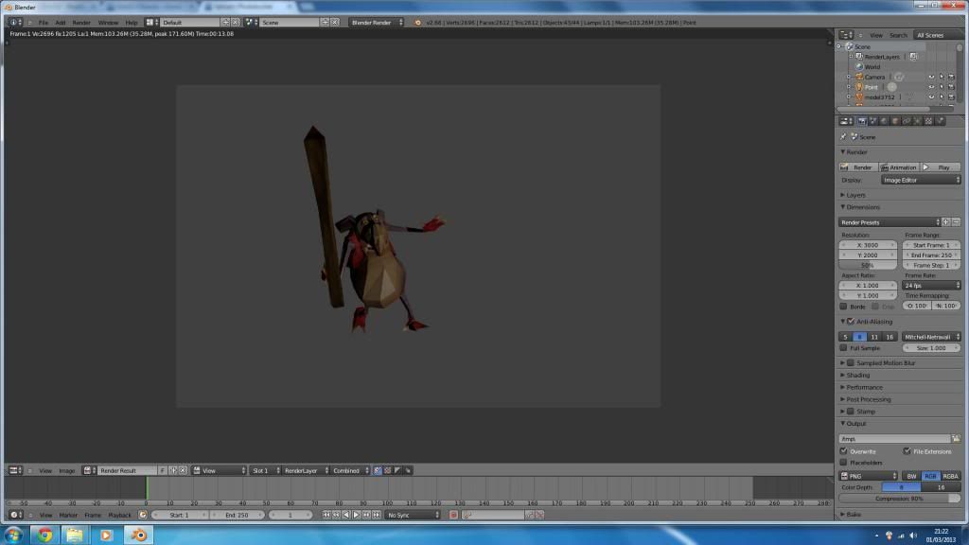Toggle the File Extensions checkbox
Image resolution: width=969 pixels, height=545 pixels.
point(907,451)
